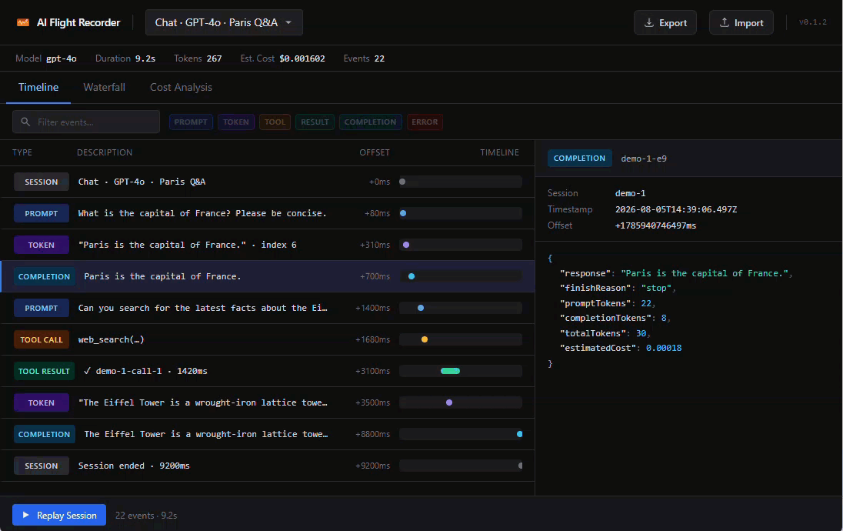Click the timeline dot at +9200ms
This screenshot has height=531, width=843.
click(x=521, y=466)
